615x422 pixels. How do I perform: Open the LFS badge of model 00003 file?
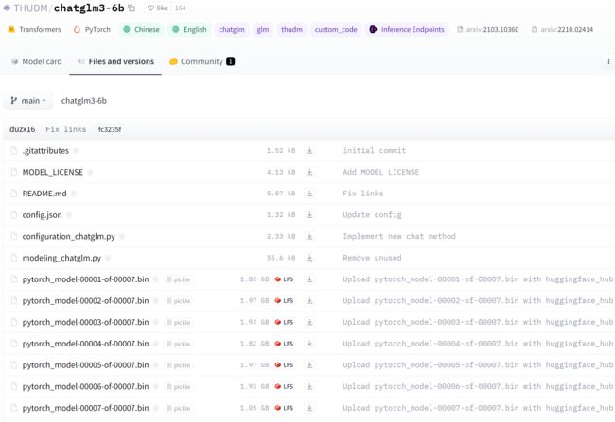tap(284, 322)
